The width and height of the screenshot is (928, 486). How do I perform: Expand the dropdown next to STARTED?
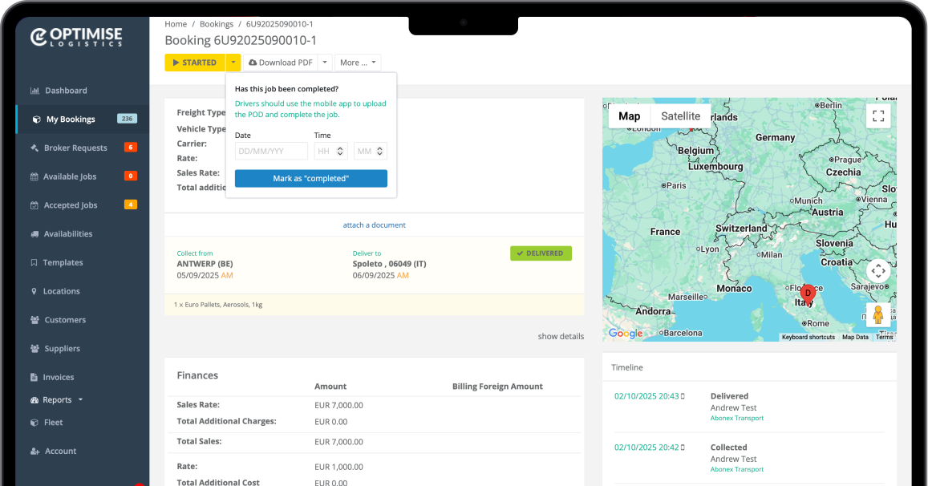(233, 62)
